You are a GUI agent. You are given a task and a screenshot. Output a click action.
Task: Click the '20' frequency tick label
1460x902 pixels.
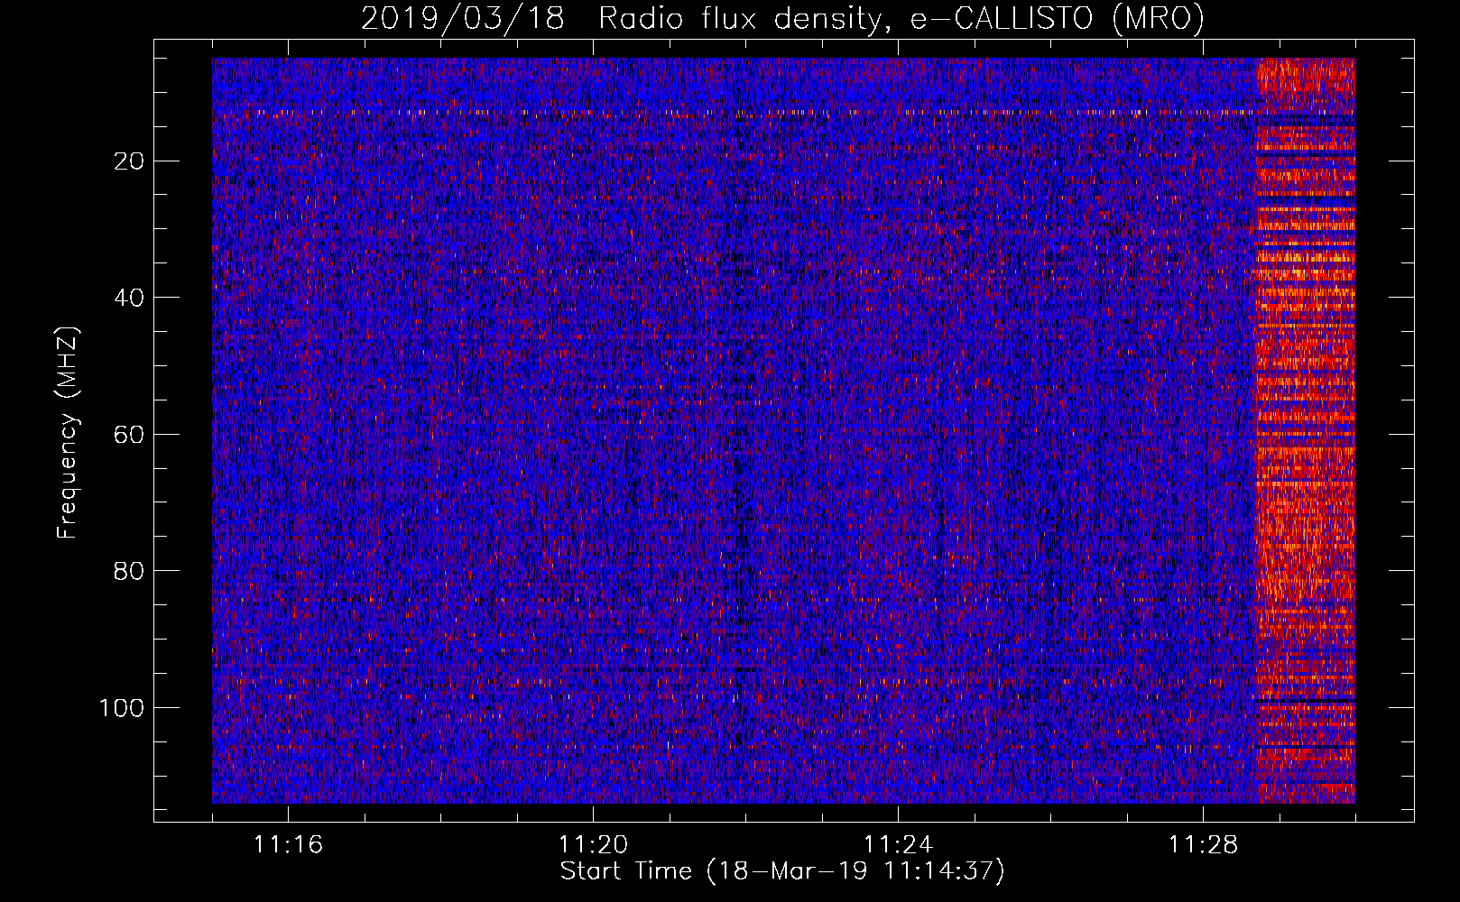(x=129, y=161)
